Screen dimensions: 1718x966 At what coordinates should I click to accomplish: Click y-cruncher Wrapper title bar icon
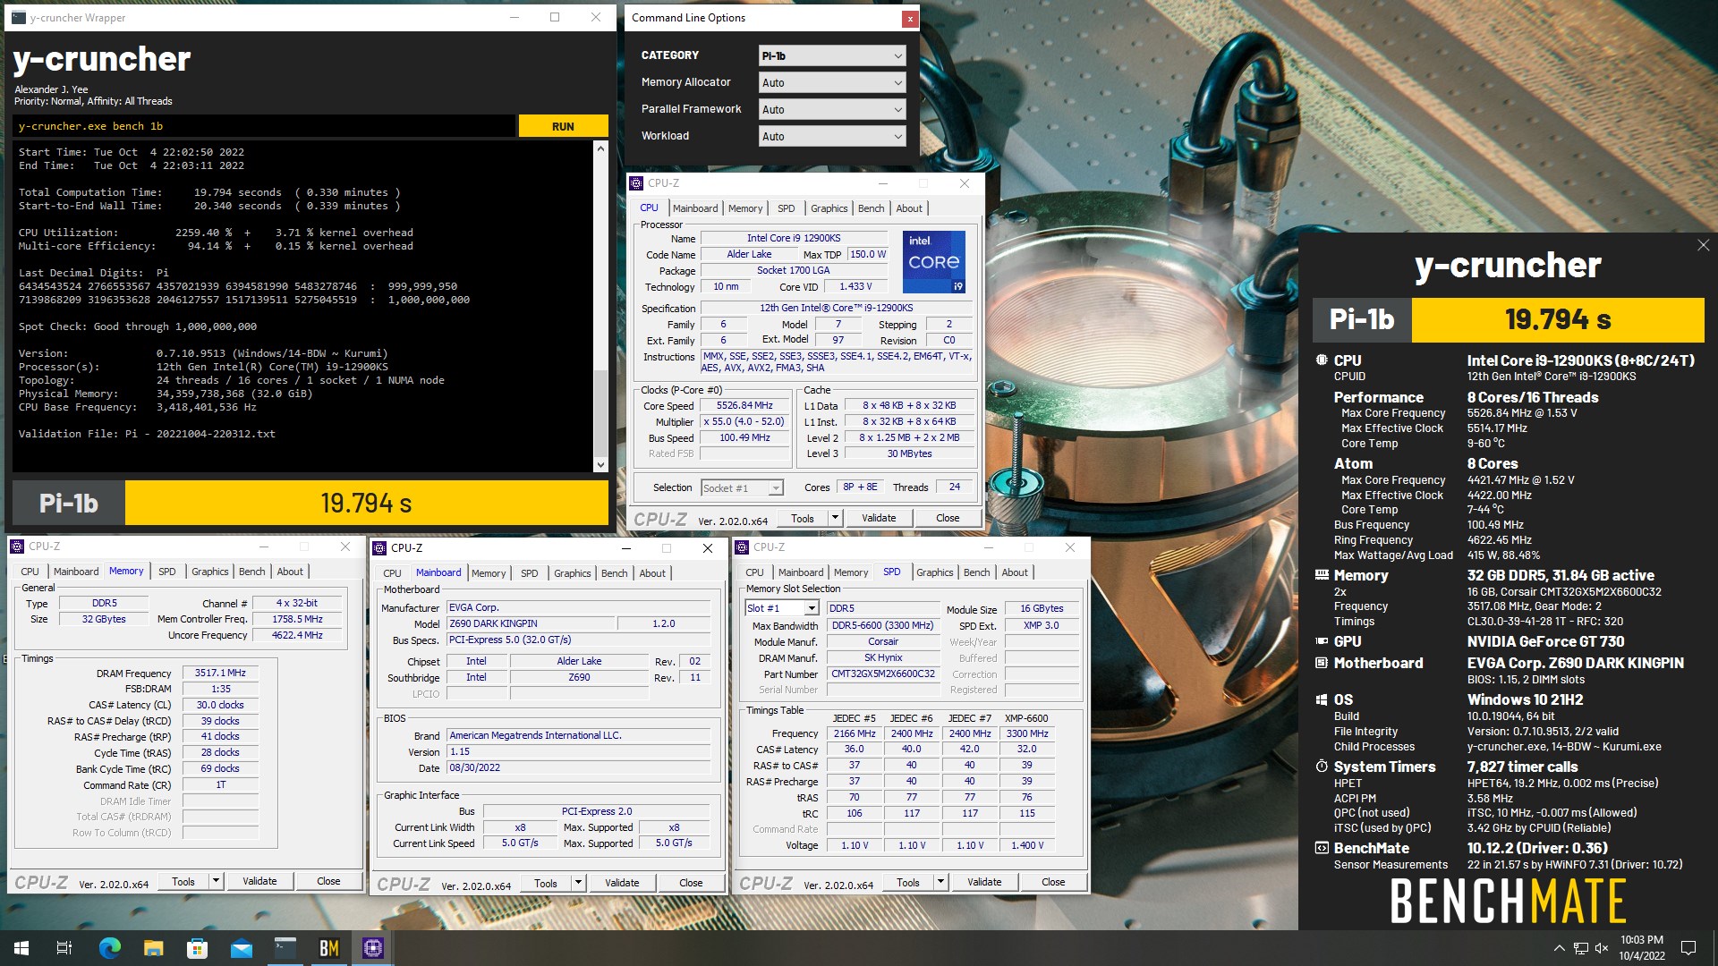point(19,17)
